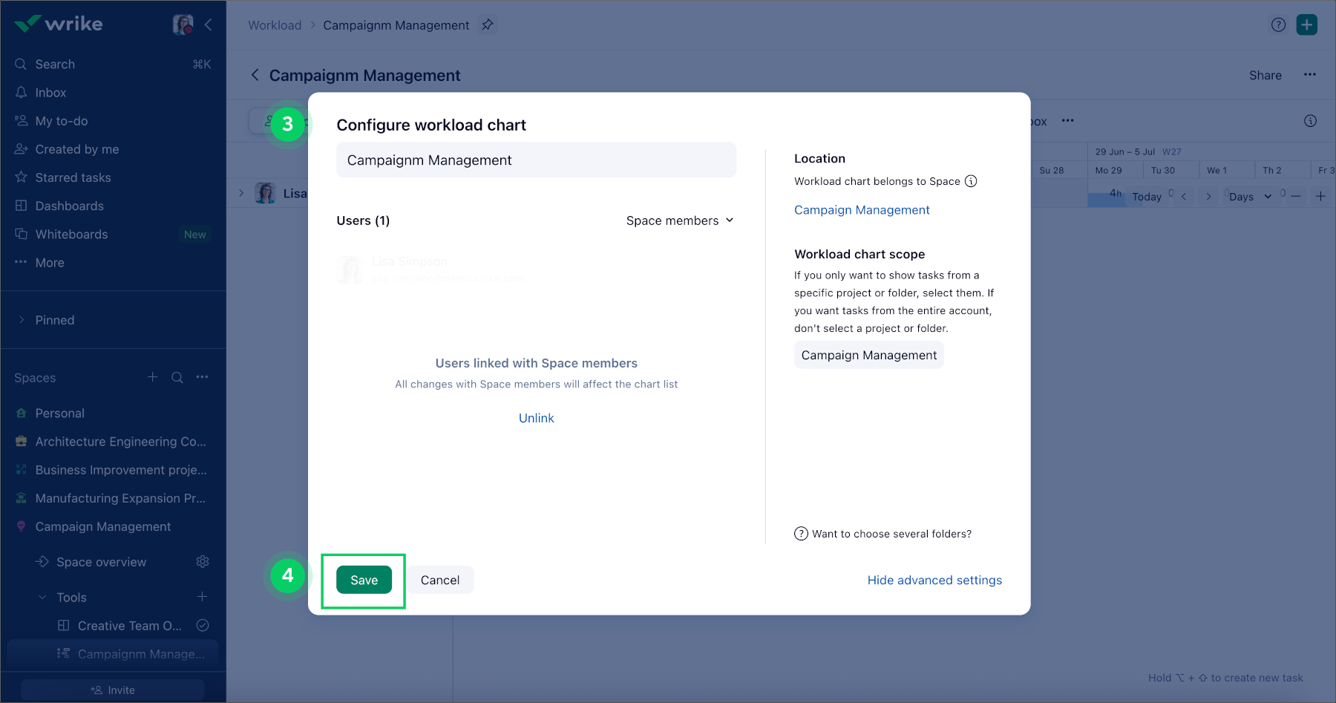The height and width of the screenshot is (703, 1336).
Task: Open the page options ellipsis next to Share
Action: click(1310, 74)
